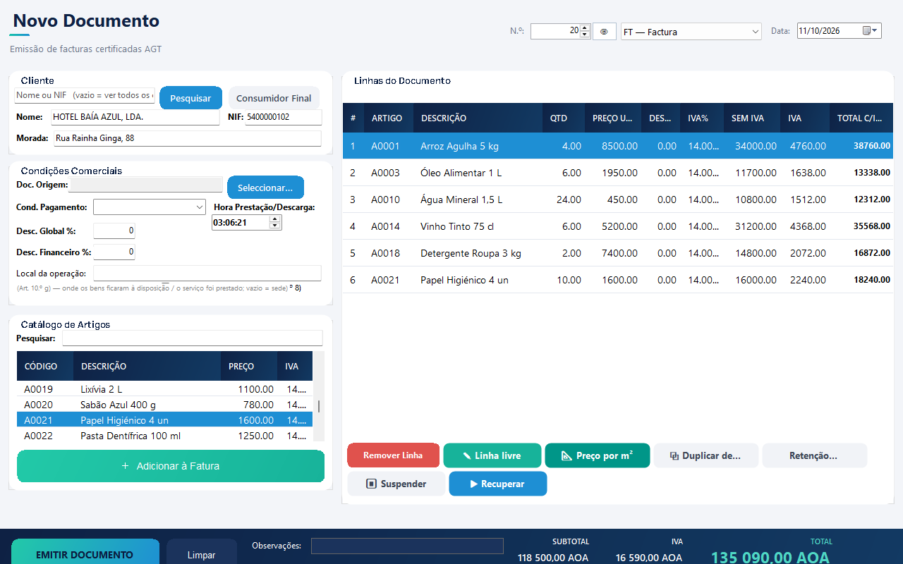903x564 pixels.
Task: Add a free line with Linha livre
Action: click(492, 455)
